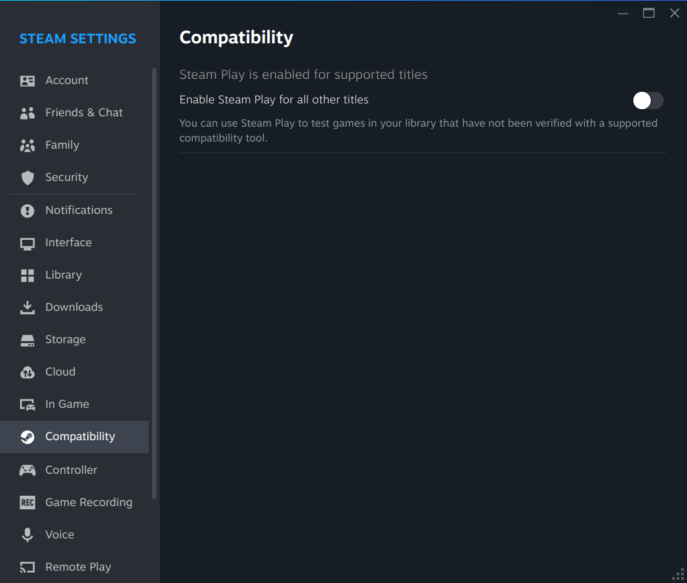Enable Steam Play for all other titles

pyautogui.click(x=648, y=100)
